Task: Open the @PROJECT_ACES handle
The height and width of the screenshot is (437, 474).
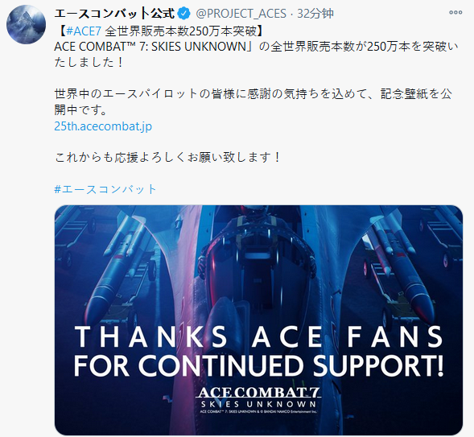Action: (x=241, y=14)
